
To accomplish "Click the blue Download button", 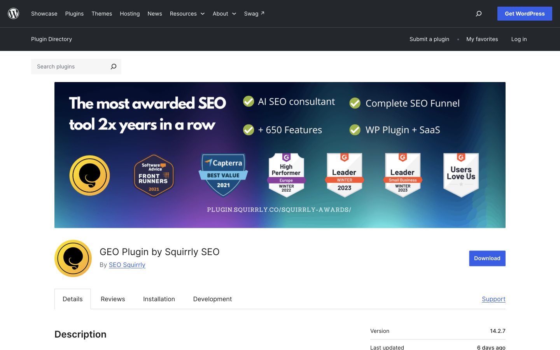I will (x=487, y=258).
